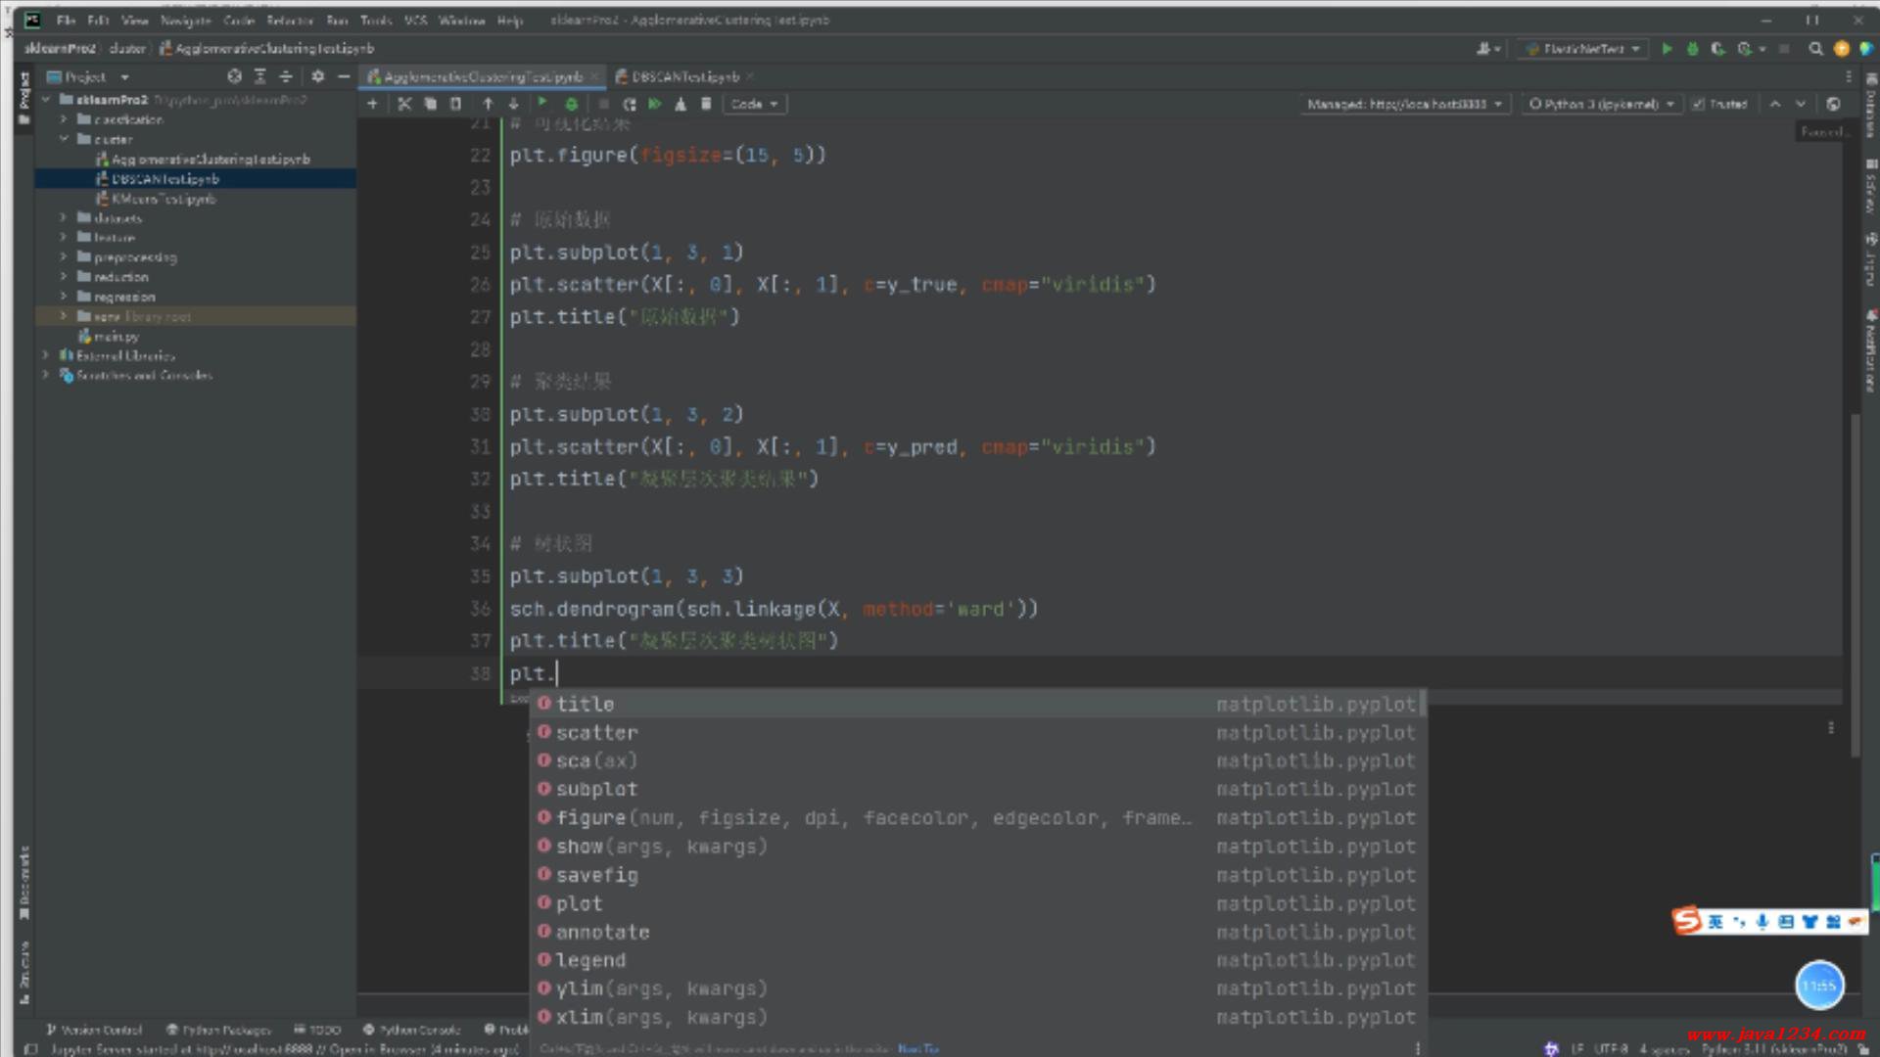Click Project settings gear icon

[317, 76]
